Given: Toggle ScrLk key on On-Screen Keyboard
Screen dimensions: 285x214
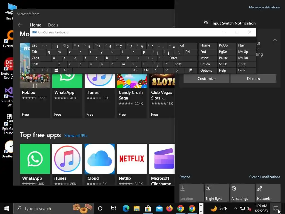Looking at the screenshot, I should point(227,64).
